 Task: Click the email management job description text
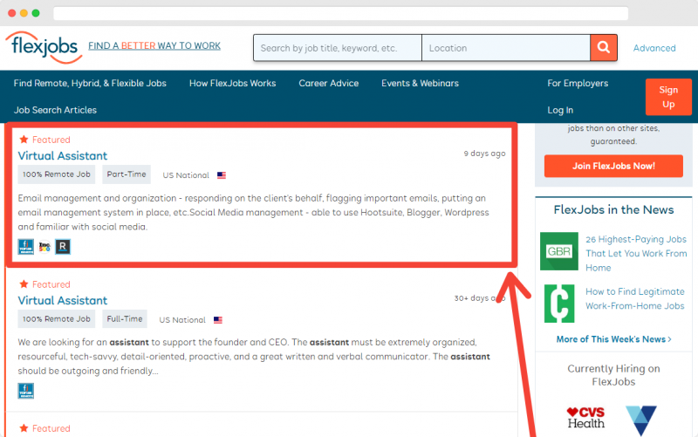pyautogui.click(x=253, y=212)
